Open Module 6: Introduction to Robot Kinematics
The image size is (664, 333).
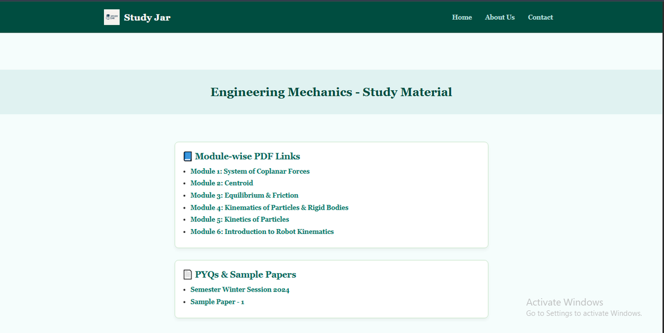[262, 232]
